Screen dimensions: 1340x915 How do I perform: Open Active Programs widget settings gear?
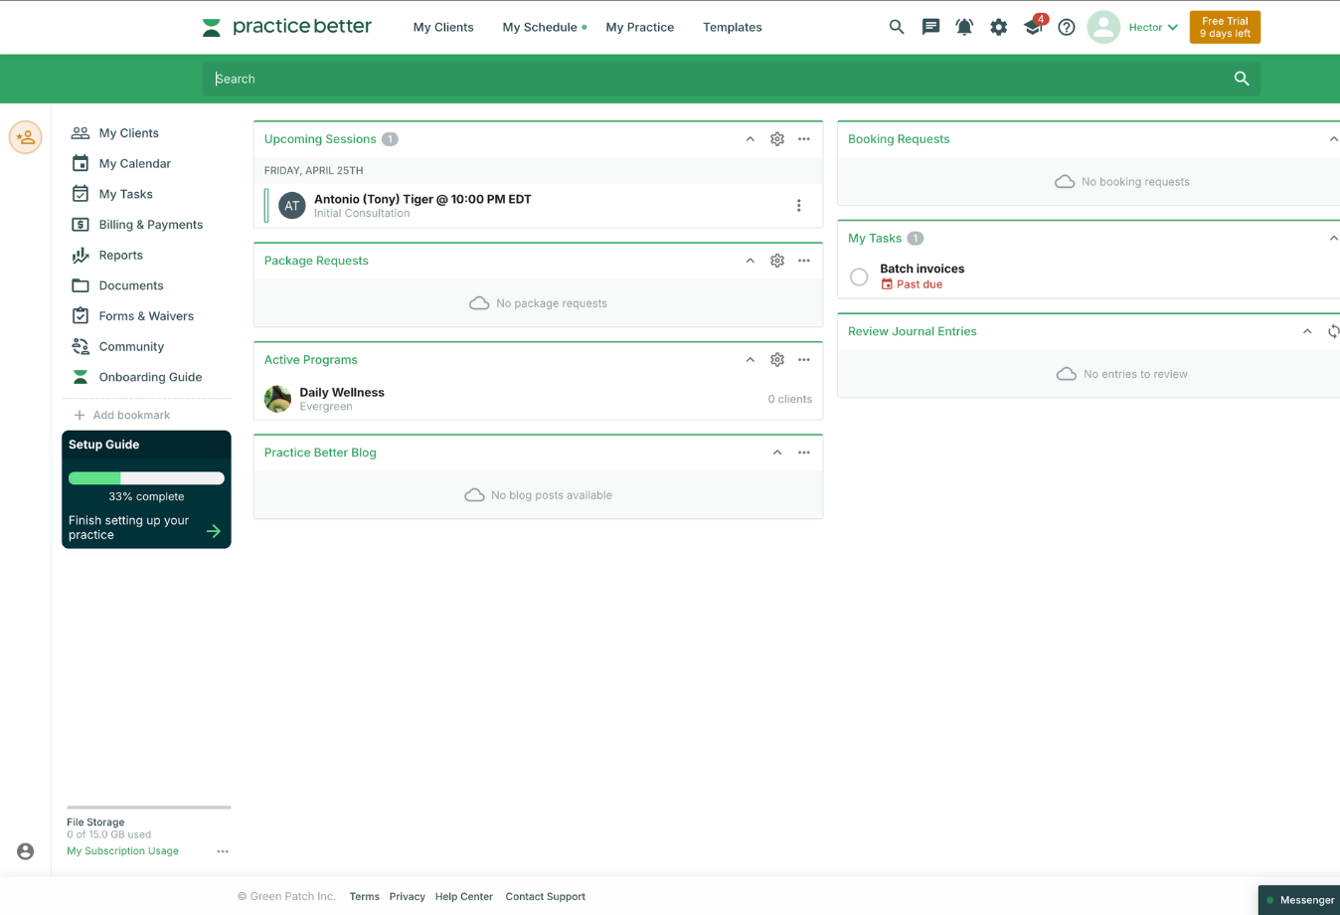[777, 360]
